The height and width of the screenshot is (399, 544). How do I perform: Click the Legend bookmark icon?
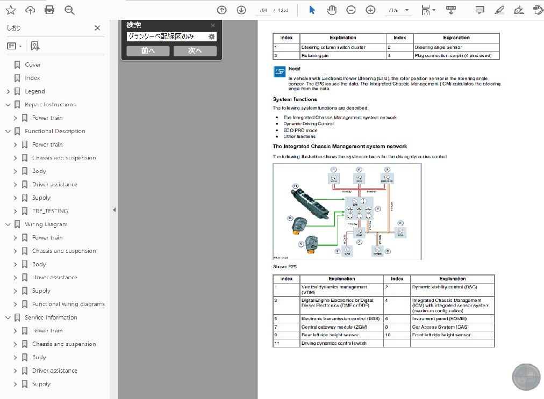pos(17,91)
